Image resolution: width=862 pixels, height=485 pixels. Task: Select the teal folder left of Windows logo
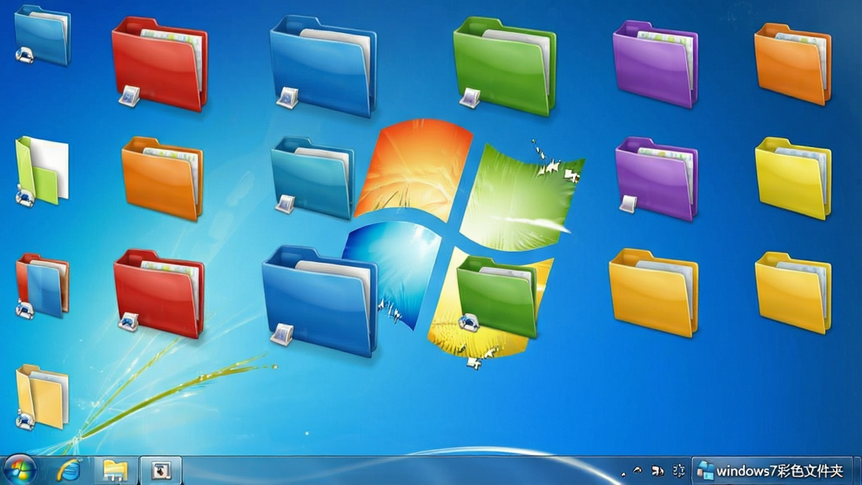(312, 178)
